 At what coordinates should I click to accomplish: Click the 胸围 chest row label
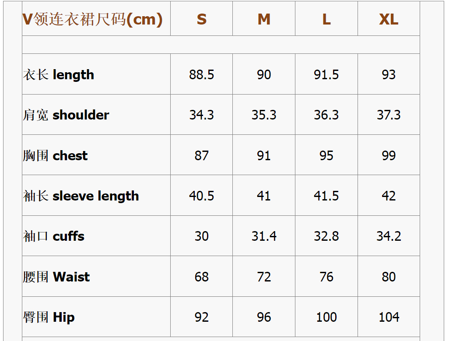point(56,156)
